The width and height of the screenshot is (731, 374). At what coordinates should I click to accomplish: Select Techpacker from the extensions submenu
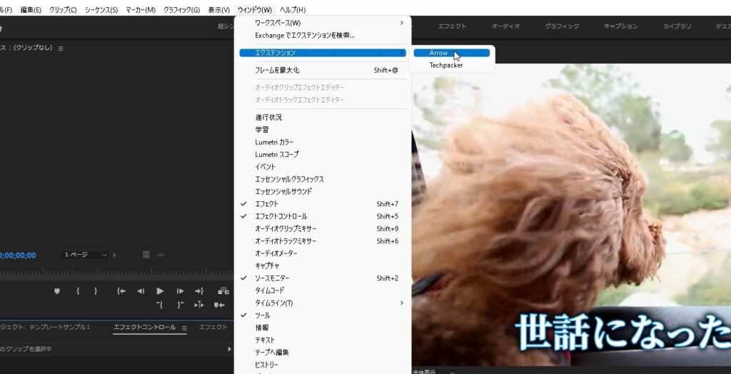click(445, 66)
